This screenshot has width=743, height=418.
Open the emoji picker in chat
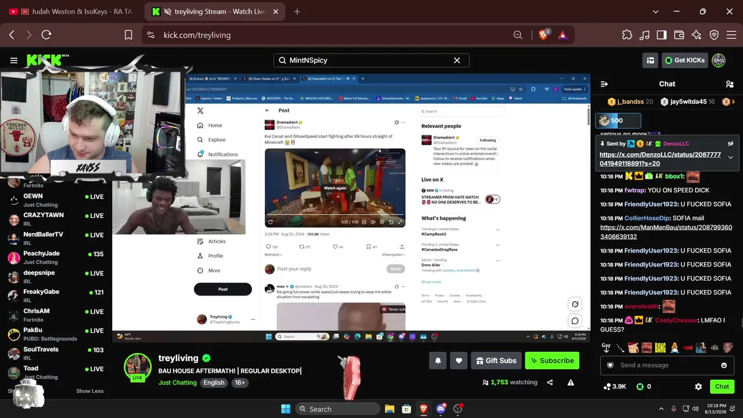point(724,365)
